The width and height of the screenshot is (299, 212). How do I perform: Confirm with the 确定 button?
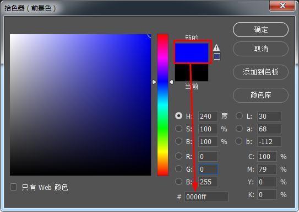tap(260, 30)
